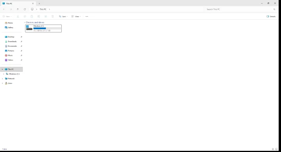Open the New dropdown menu
The image size is (281, 152).
click(x=7, y=16)
